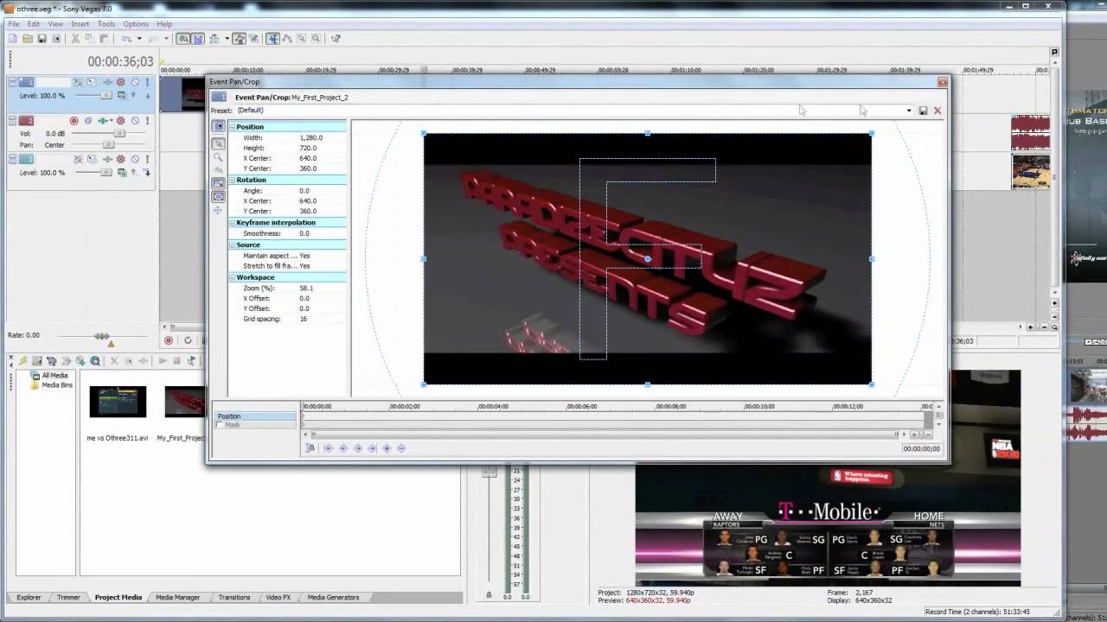Select the me vs Othree311.avi thumbnail
The image size is (1107, 622).
click(x=118, y=402)
